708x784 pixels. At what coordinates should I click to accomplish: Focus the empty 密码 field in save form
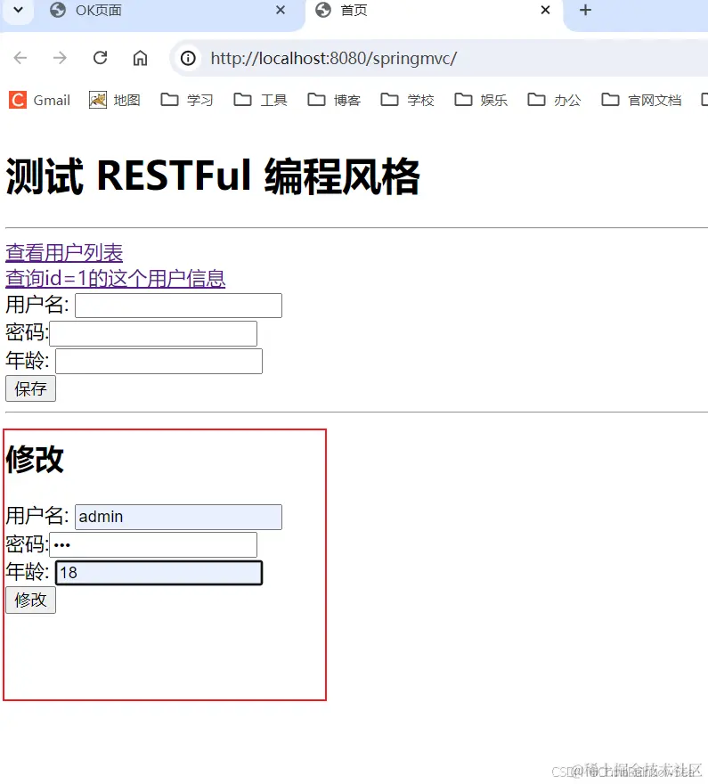(x=153, y=333)
